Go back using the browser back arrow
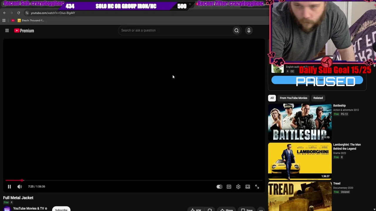This screenshot has height=211, width=376. [4, 13]
